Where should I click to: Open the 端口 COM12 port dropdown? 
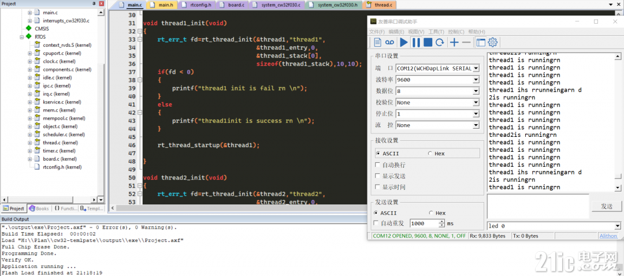[476, 68]
